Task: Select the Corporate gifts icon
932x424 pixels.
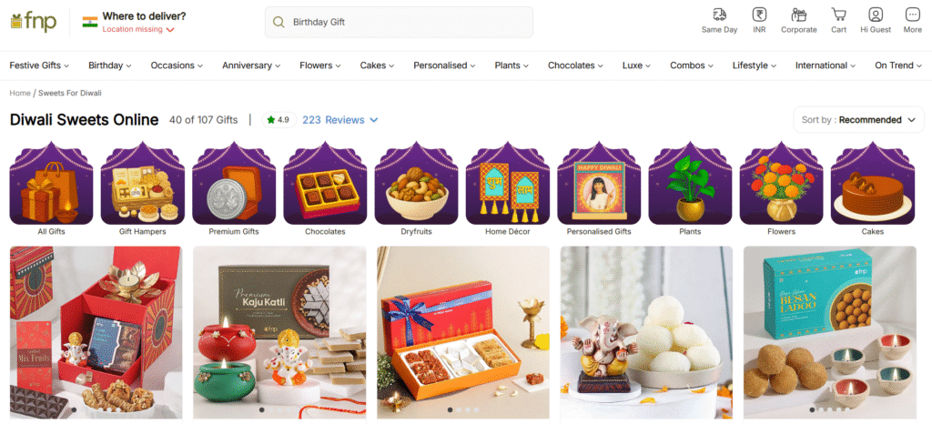Action: pos(798,15)
